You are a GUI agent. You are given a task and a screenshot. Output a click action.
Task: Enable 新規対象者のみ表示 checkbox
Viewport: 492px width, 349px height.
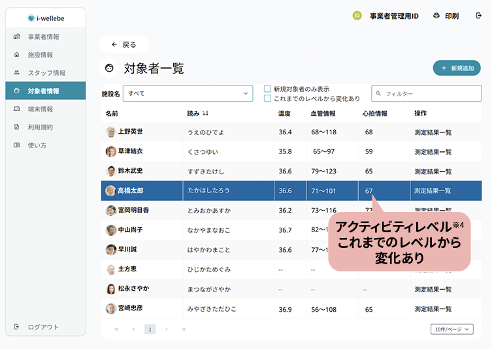pos(267,89)
